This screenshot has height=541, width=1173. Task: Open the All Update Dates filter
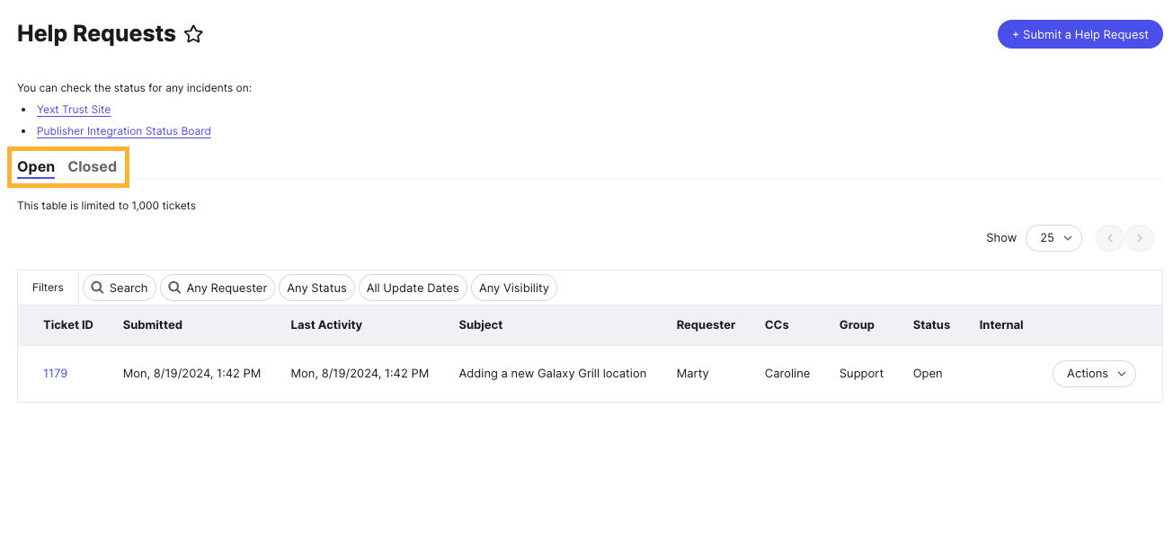pyautogui.click(x=413, y=288)
